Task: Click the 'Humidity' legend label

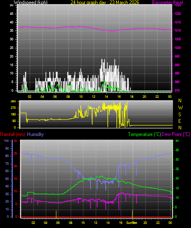Action: 35,134
